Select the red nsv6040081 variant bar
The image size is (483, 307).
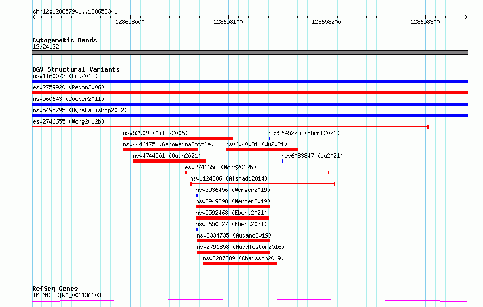click(262, 150)
